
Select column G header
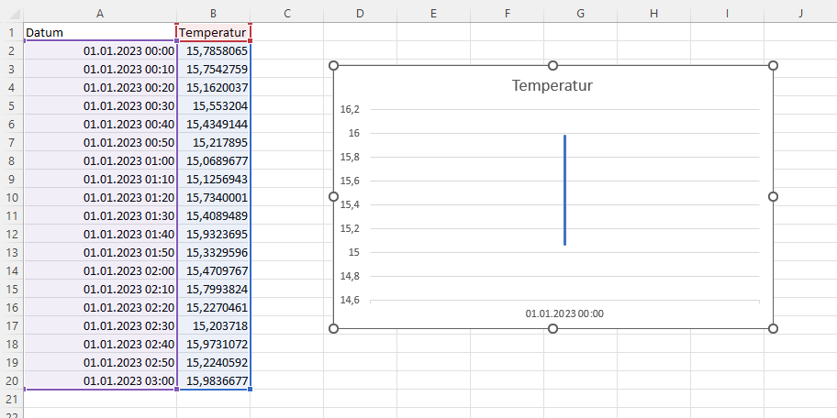click(x=580, y=13)
